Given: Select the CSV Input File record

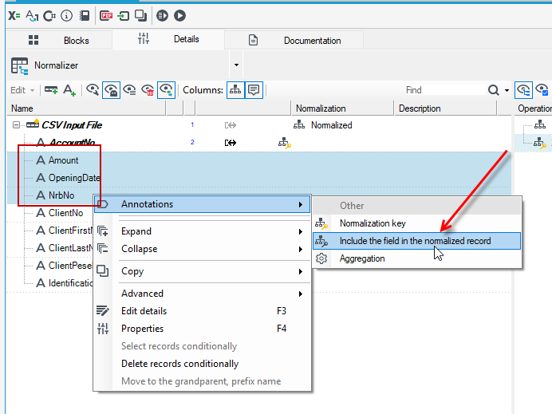Looking at the screenshot, I should pos(72,125).
